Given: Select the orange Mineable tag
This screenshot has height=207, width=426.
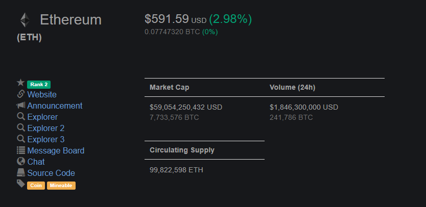Looking at the screenshot, I should click(61, 186).
